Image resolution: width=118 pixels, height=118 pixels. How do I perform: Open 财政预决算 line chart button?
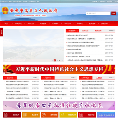click(x=68, y=115)
